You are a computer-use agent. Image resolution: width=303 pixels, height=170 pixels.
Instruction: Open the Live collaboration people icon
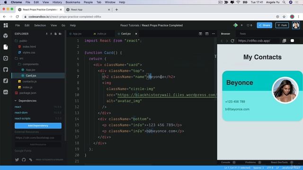6,92
